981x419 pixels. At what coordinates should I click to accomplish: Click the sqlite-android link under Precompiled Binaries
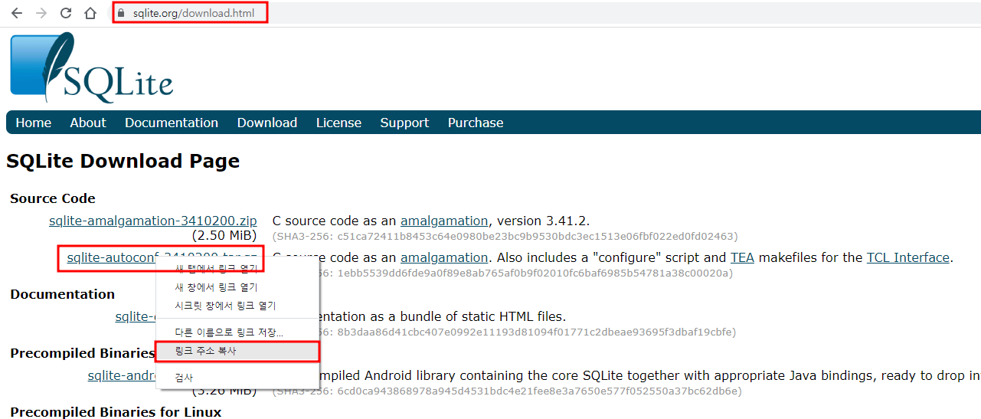(122, 375)
